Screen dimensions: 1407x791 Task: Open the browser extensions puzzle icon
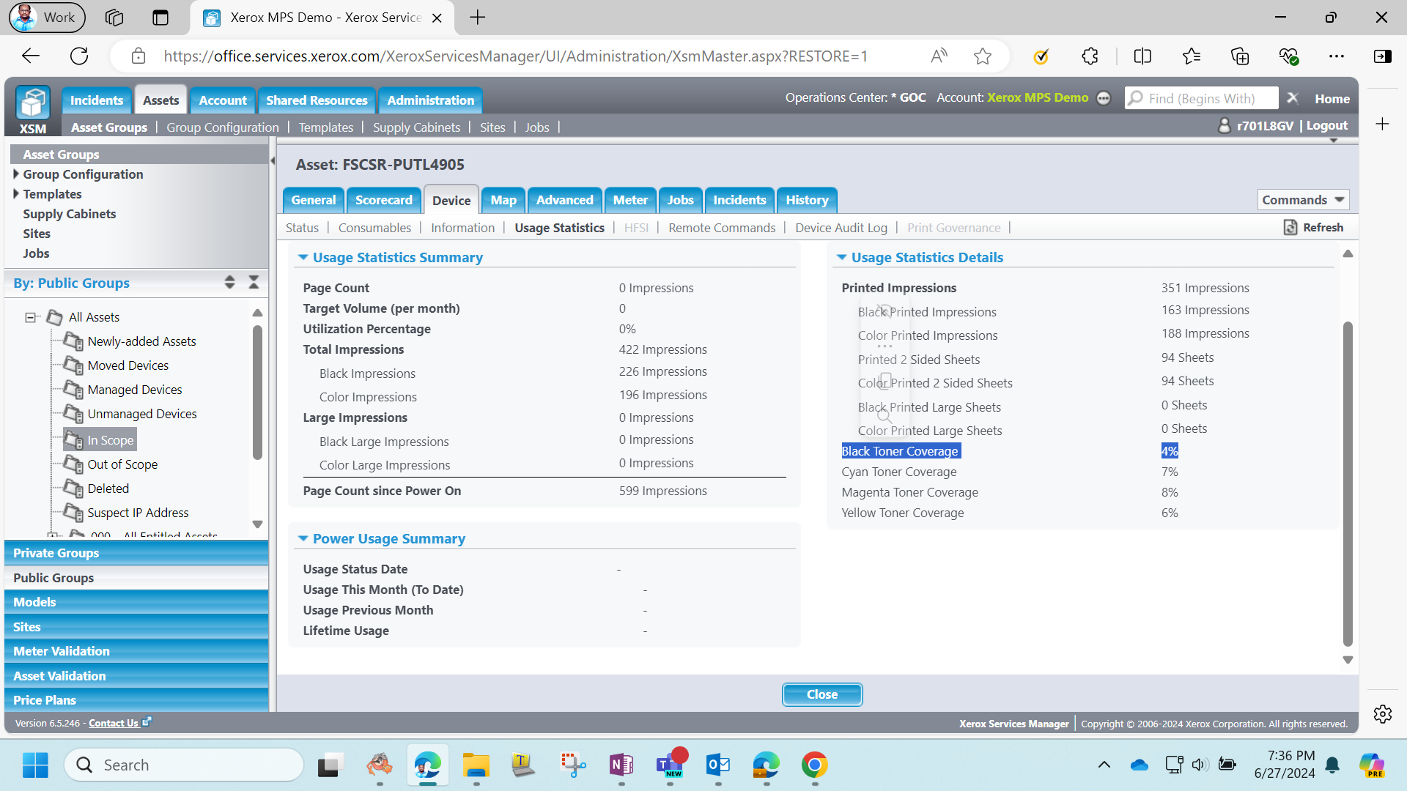tap(1090, 56)
